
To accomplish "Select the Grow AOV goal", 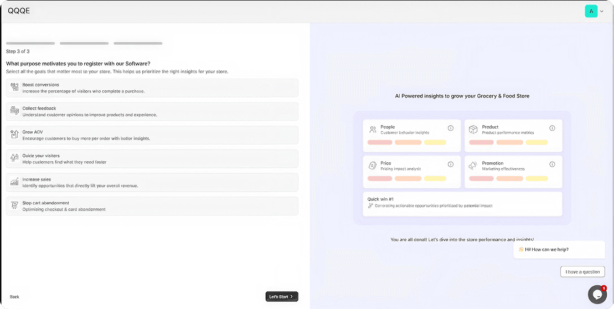I will [x=152, y=135].
